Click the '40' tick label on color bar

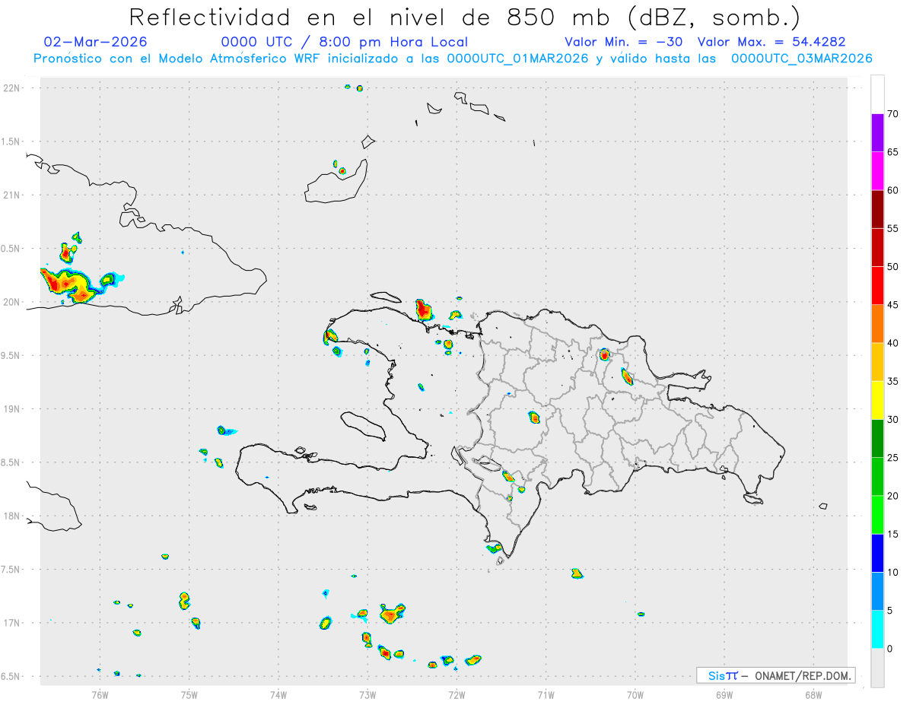892,343
